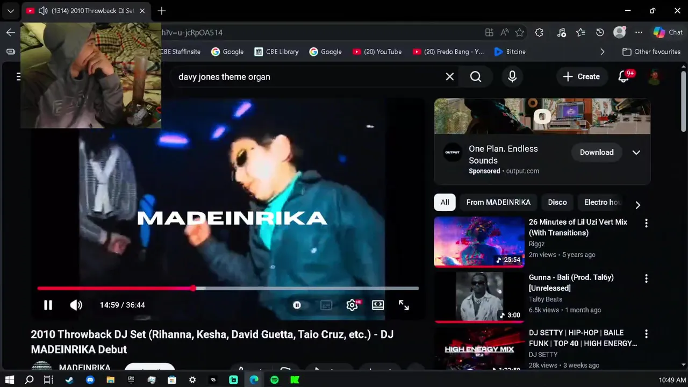Viewport: 688px width, 387px height.
Task: Select the All filter chip
Action: point(445,203)
